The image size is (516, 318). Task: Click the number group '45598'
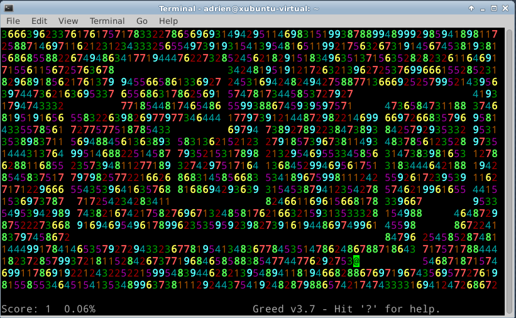coord(400,225)
